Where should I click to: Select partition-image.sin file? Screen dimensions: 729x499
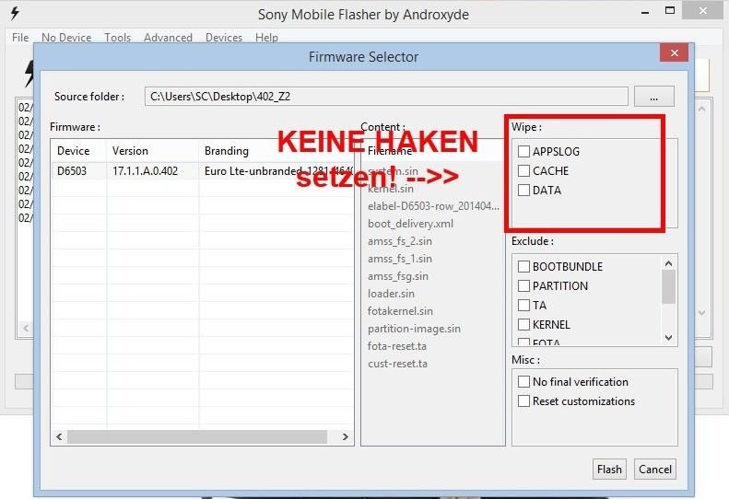tap(414, 329)
